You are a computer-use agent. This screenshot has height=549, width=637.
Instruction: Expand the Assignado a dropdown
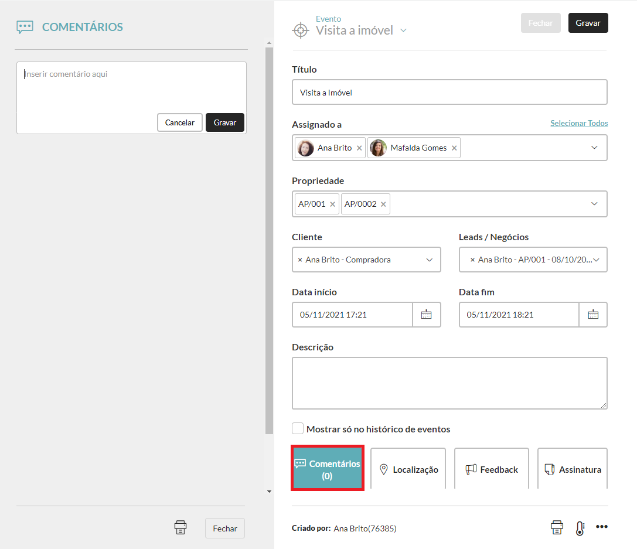594,148
